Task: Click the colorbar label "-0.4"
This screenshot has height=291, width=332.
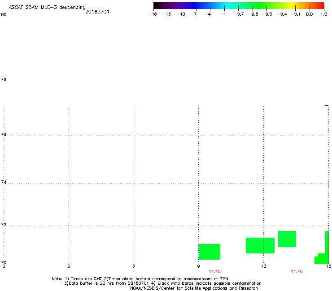Action: [x=282, y=14]
